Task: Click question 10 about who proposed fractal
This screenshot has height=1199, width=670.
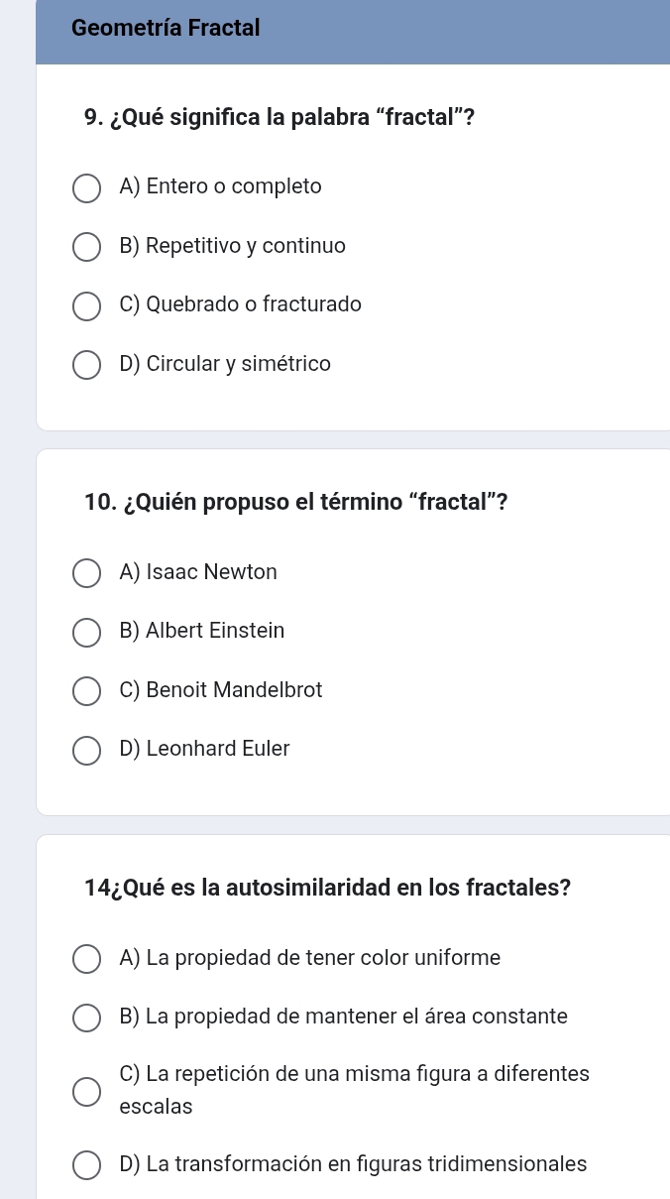Action: click(297, 503)
